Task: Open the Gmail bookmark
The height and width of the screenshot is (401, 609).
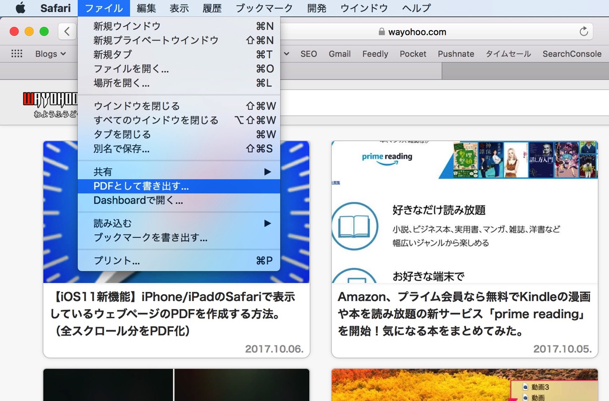Action: tap(340, 54)
